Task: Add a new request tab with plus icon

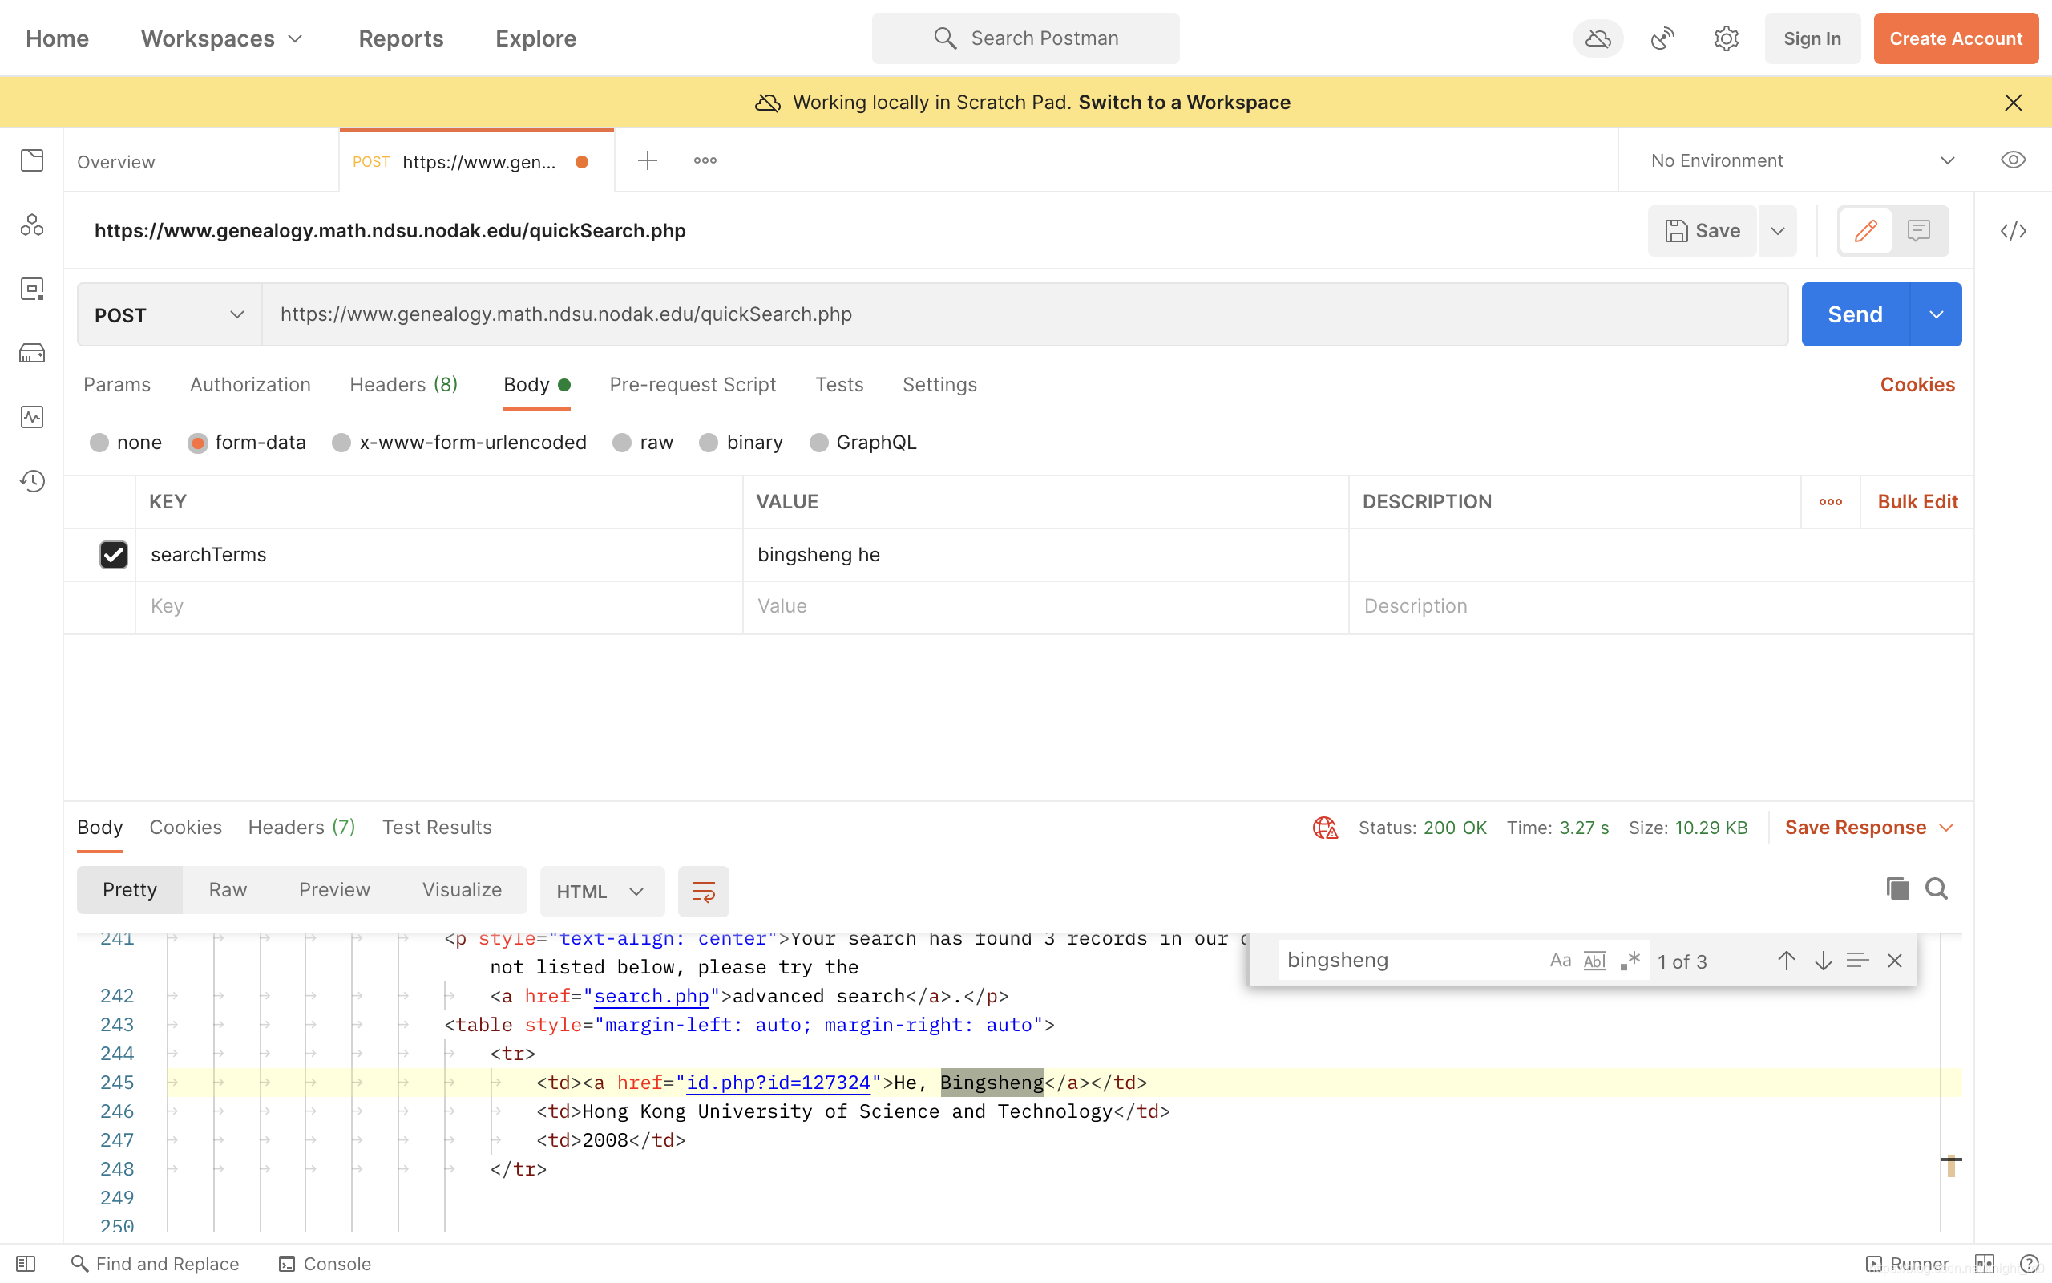Action: [647, 160]
